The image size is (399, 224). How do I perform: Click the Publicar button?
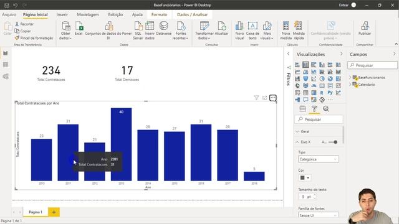[365, 29]
